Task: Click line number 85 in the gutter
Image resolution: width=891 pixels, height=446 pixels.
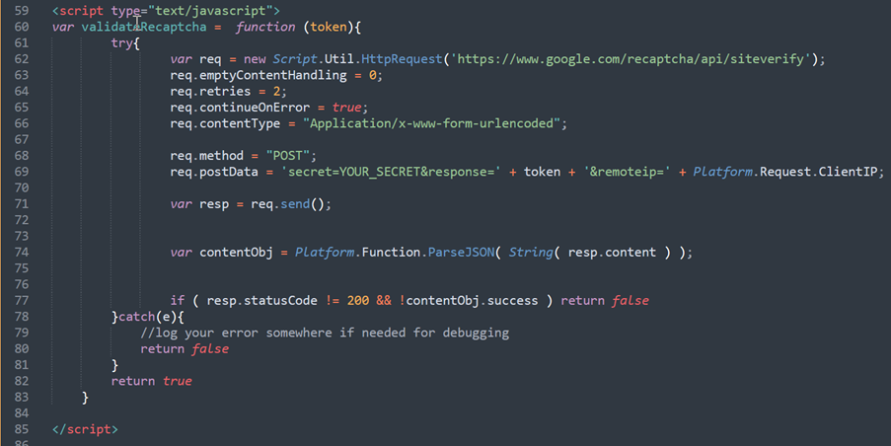Action: pyautogui.click(x=22, y=429)
